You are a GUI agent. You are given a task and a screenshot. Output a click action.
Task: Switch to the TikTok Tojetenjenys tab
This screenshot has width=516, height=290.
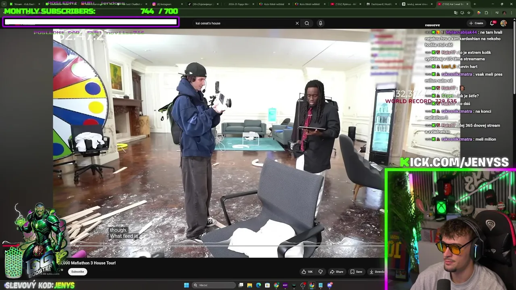[204, 4]
